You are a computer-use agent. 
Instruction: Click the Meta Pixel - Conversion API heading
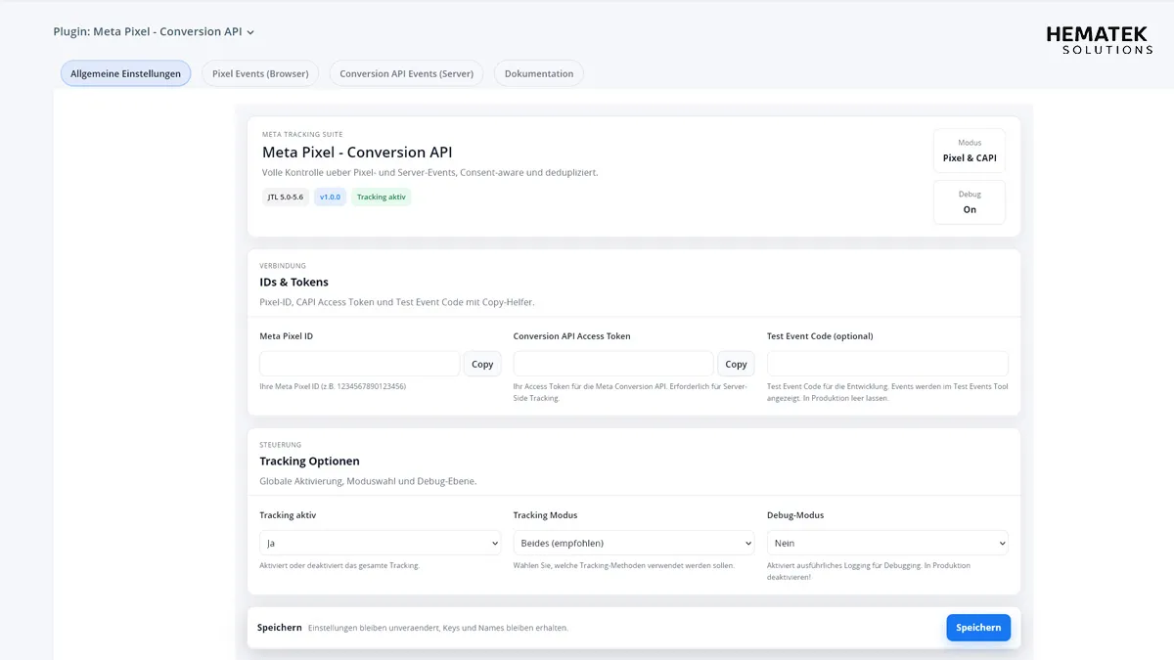357,153
